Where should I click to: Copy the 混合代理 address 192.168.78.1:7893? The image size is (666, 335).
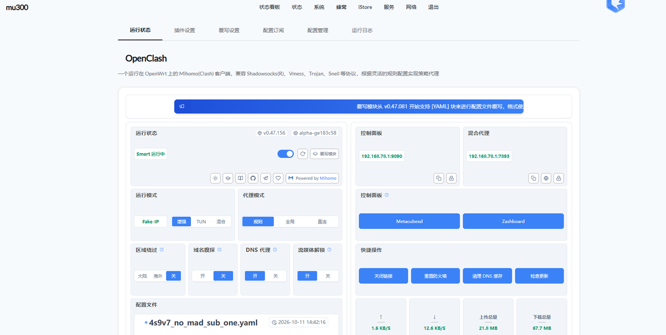point(533,178)
